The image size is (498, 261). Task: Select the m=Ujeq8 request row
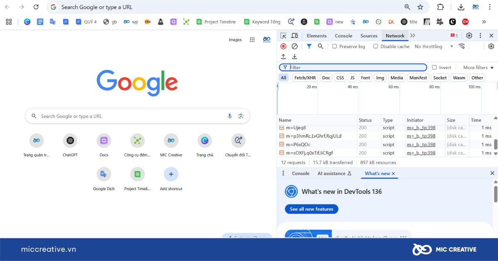385,128
